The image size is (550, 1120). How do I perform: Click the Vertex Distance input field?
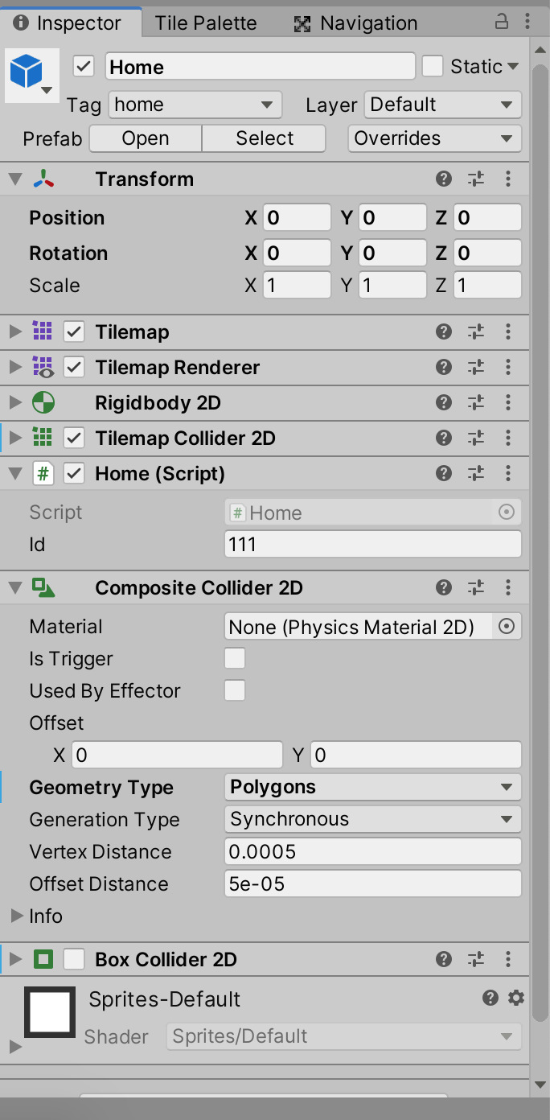[x=372, y=852]
